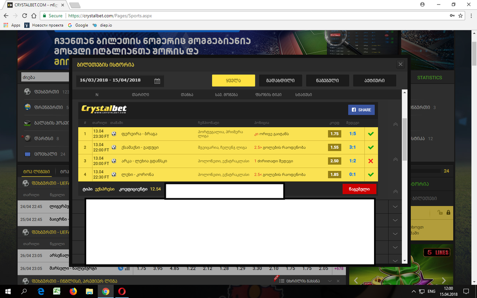Click the address bar URL
Viewport: 477px width, 298px height.
coord(110,15)
